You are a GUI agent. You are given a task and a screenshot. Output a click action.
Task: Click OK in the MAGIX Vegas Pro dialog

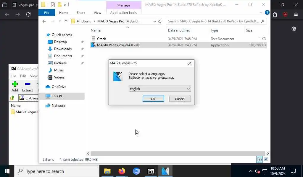pos(153,99)
